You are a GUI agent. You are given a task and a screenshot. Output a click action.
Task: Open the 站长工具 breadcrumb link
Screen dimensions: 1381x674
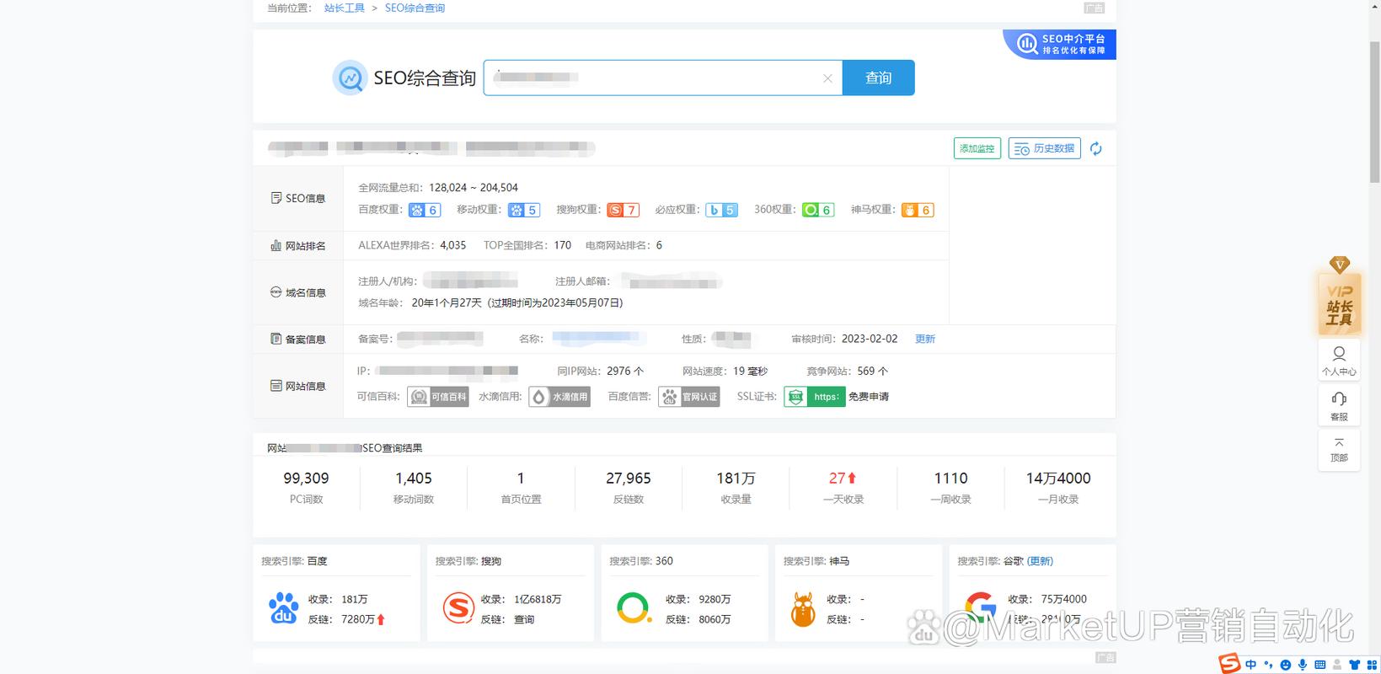(345, 8)
